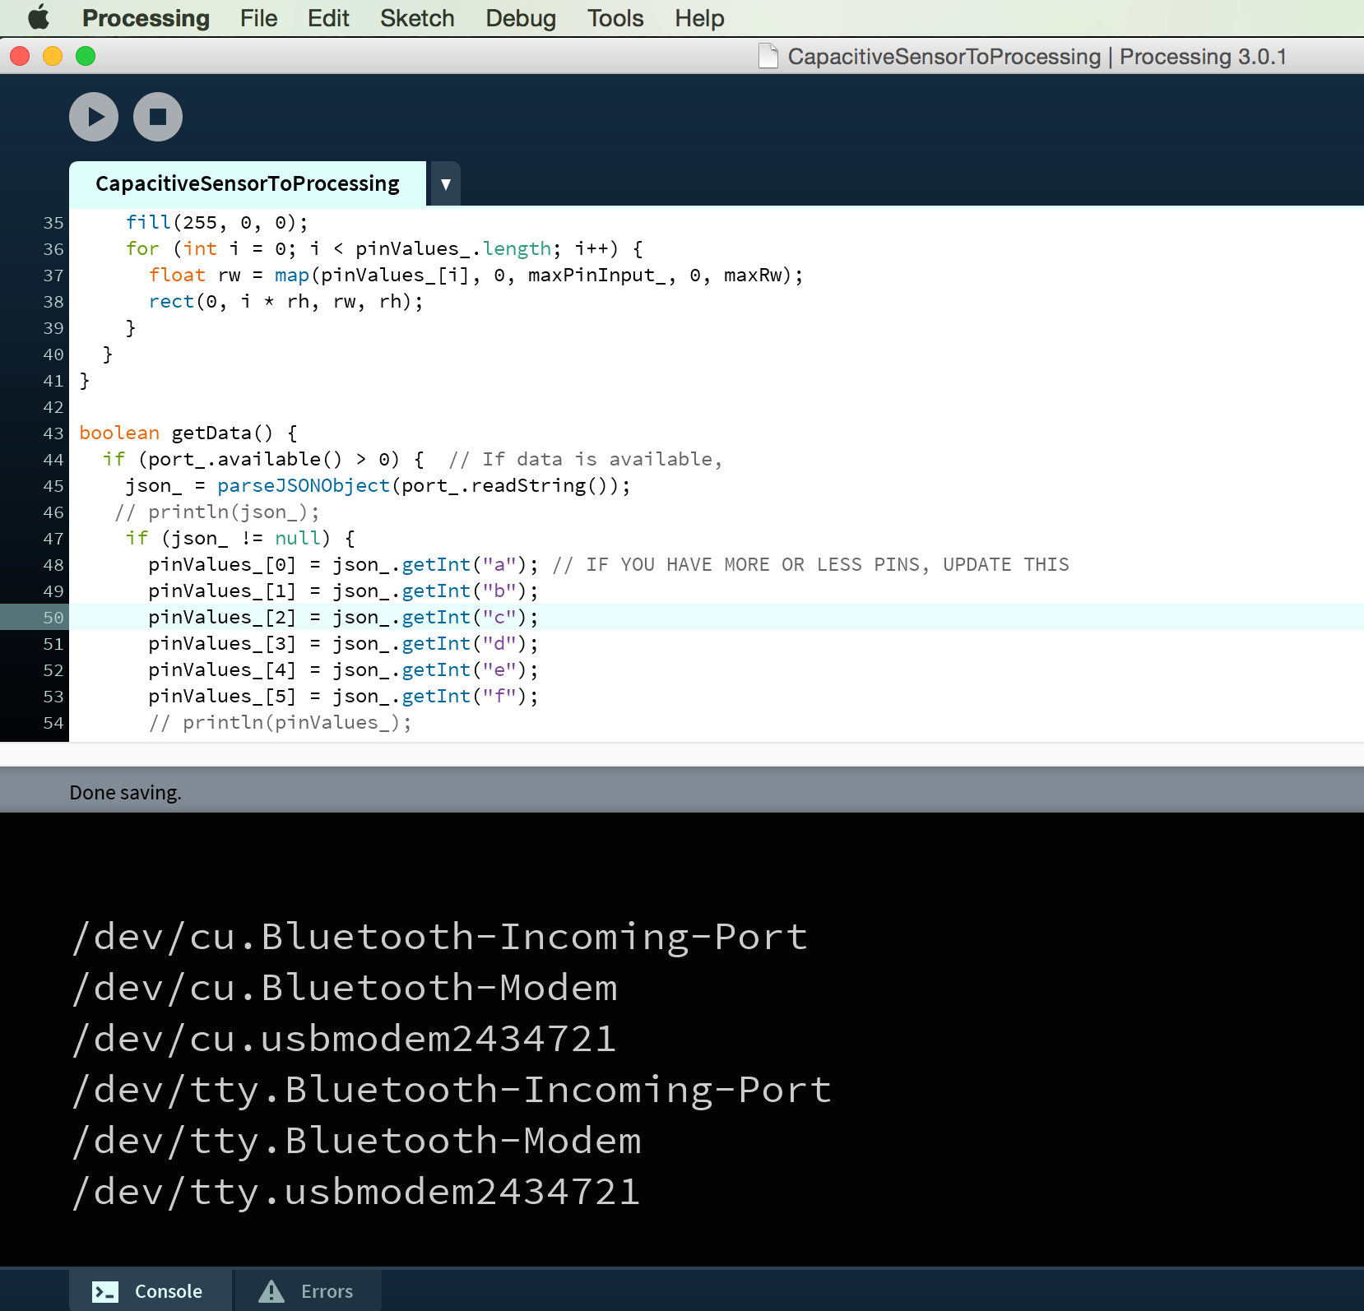The width and height of the screenshot is (1364, 1311).
Task: Click '/dev/cu.Bluetooth-Incoming-Port' in the console
Action: pos(440,937)
